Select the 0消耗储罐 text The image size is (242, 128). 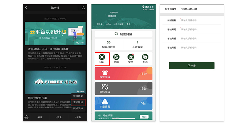(119, 24)
